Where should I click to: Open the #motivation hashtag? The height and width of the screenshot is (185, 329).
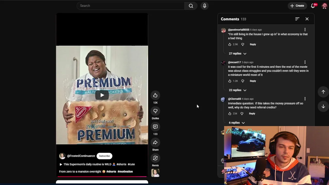[x=125, y=172]
